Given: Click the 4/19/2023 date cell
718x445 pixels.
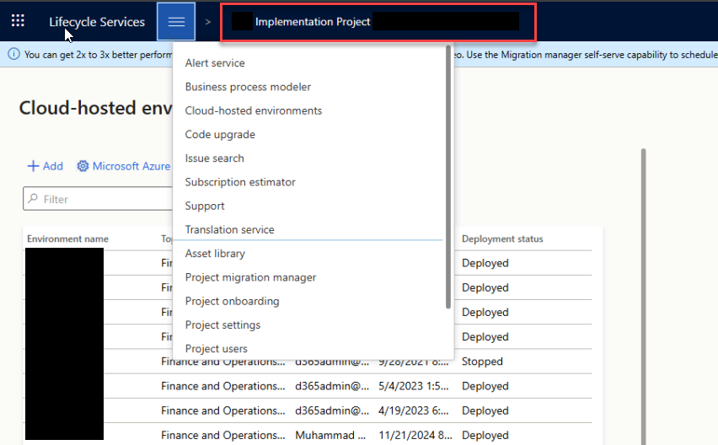Looking at the screenshot, I should [x=413, y=410].
